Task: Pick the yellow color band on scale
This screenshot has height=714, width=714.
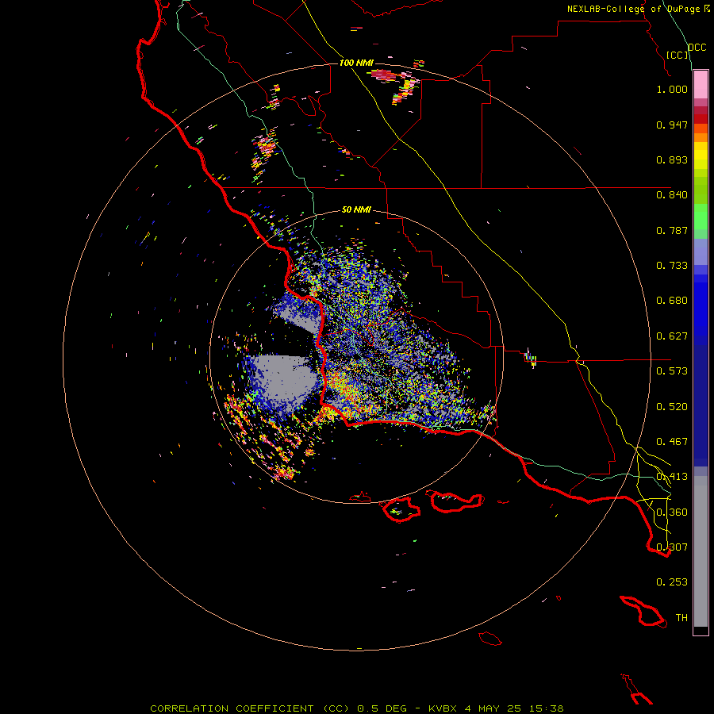Action: [701, 155]
